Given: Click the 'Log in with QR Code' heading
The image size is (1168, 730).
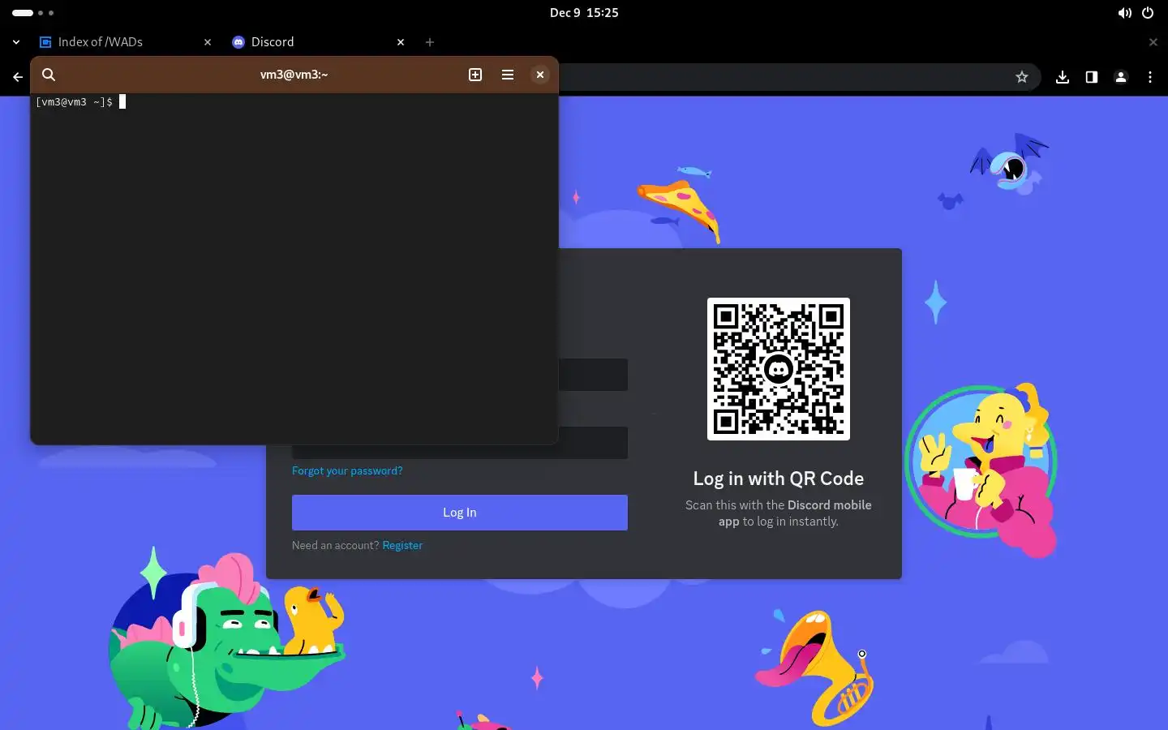Looking at the screenshot, I should (x=779, y=479).
